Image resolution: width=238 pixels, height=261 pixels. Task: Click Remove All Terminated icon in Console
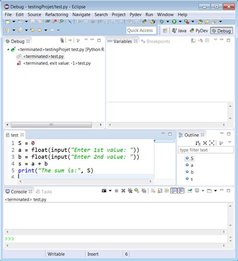(130, 191)
